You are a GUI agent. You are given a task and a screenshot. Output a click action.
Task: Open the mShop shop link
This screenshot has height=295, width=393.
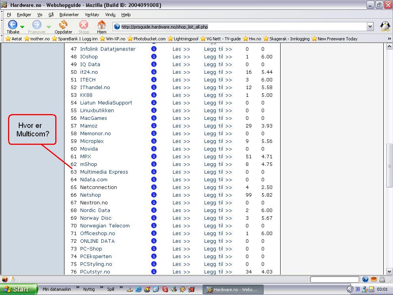click(89, 164)
